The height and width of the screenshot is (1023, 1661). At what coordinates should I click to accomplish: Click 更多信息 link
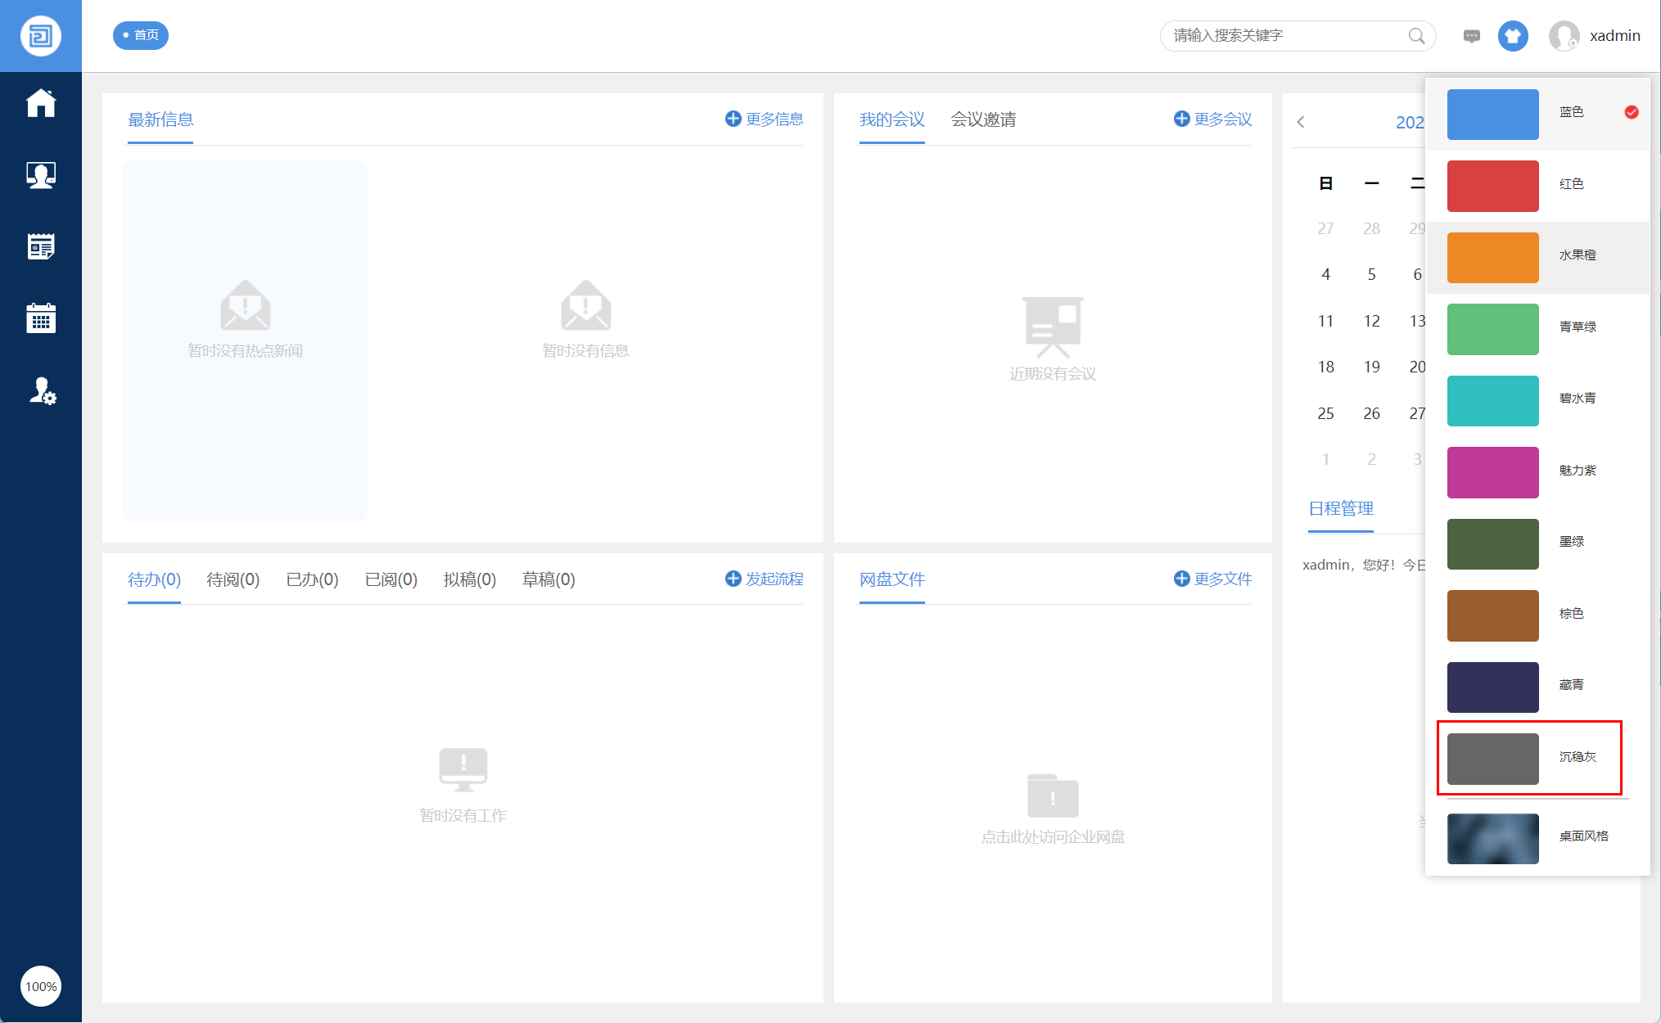[x=764, y=119]
